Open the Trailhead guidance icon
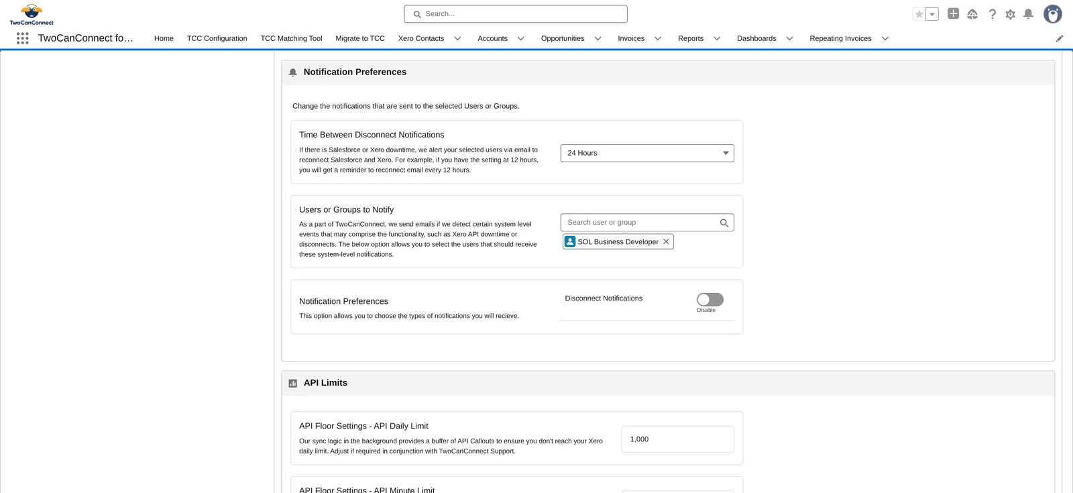The image size is (1073, 493). coord(972,14)
